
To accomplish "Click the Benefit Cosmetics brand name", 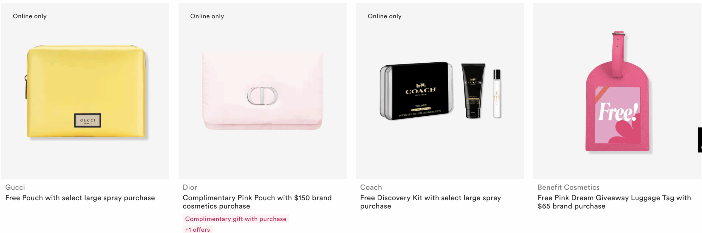I will pos(568,187).
